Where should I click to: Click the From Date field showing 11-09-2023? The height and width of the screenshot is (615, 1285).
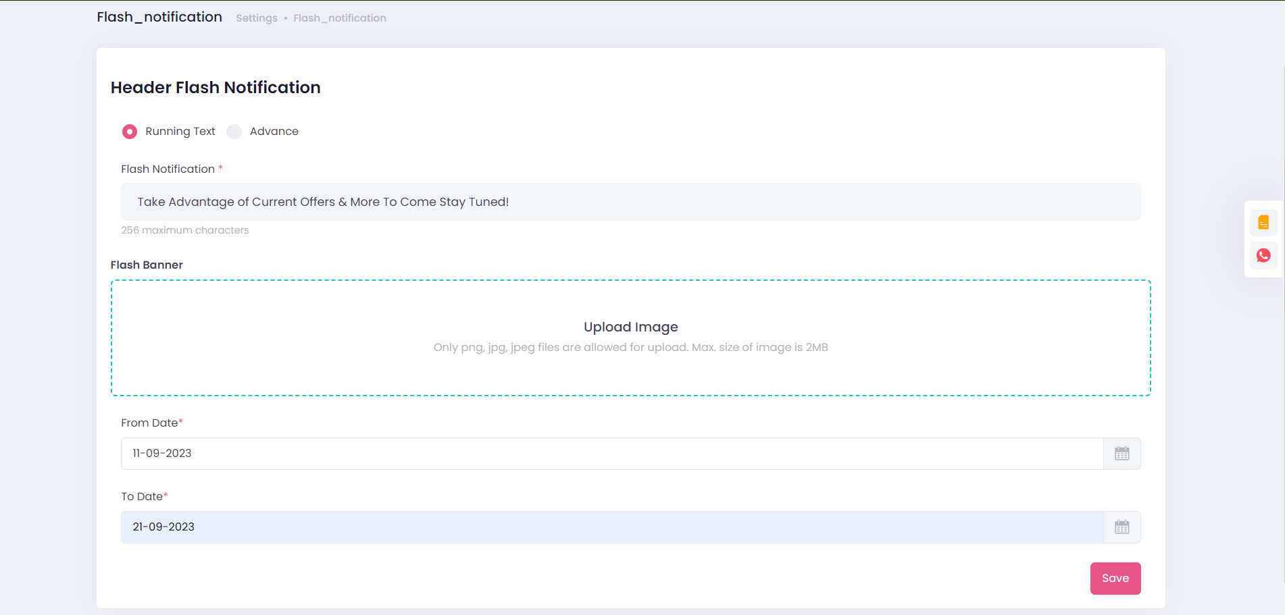point(612,454)
